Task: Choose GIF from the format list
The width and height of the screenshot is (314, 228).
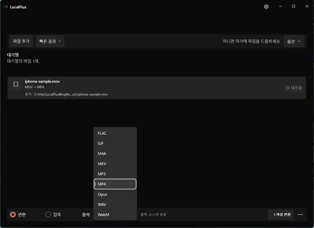Action: point(115,144)
